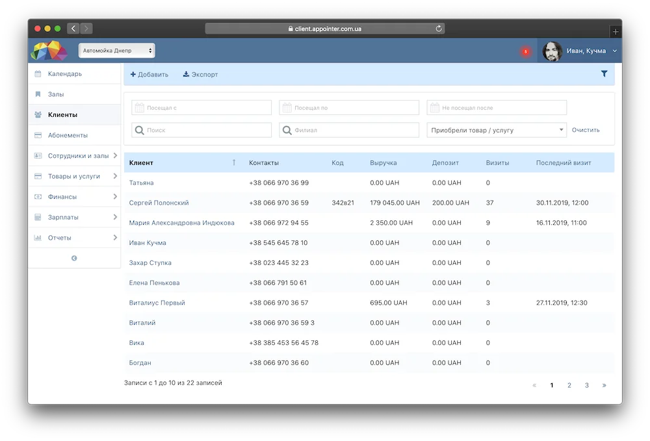Click the Поиск search field
Viewport: 650px width, 441px height.
tap(201, 130)
